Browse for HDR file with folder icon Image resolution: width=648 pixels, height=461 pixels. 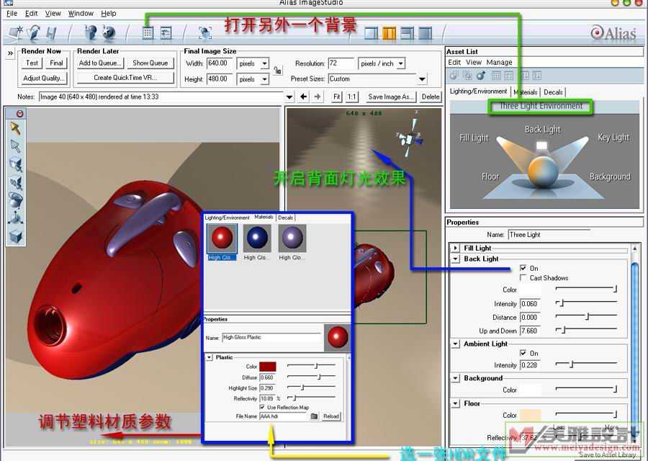(314, 416)
